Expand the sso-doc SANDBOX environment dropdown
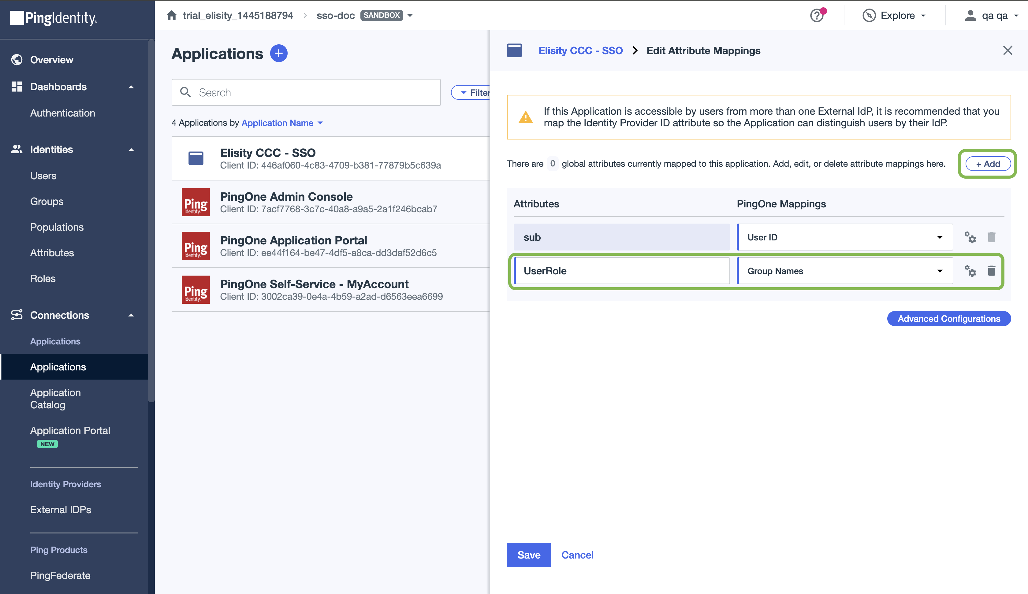The height and width of the screenshot is (594, 1028). pyautogui.click(x=410, y=16)
